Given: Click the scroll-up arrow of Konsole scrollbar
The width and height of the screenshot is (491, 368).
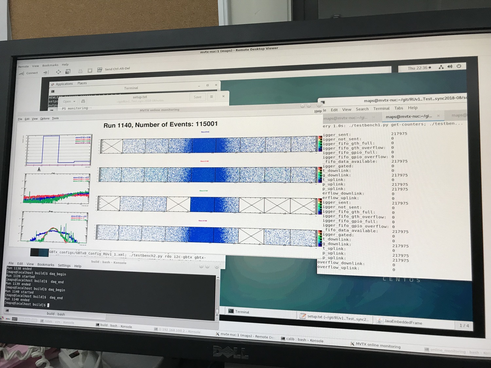Looking at the screenshot, I should click(218, 278).
